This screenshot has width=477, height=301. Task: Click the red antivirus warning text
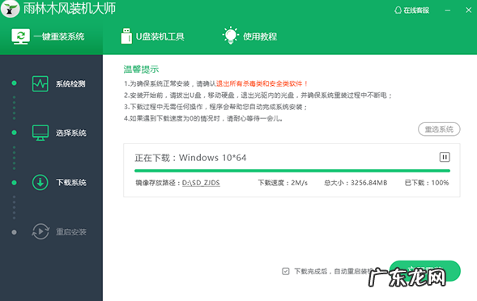coord(262,83)
